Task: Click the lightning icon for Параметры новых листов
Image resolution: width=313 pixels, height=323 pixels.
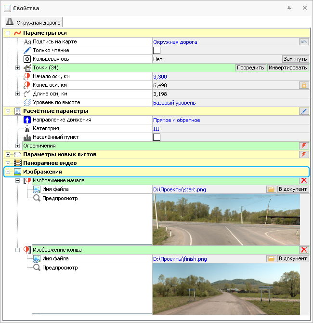Action: tap(304, 154)
